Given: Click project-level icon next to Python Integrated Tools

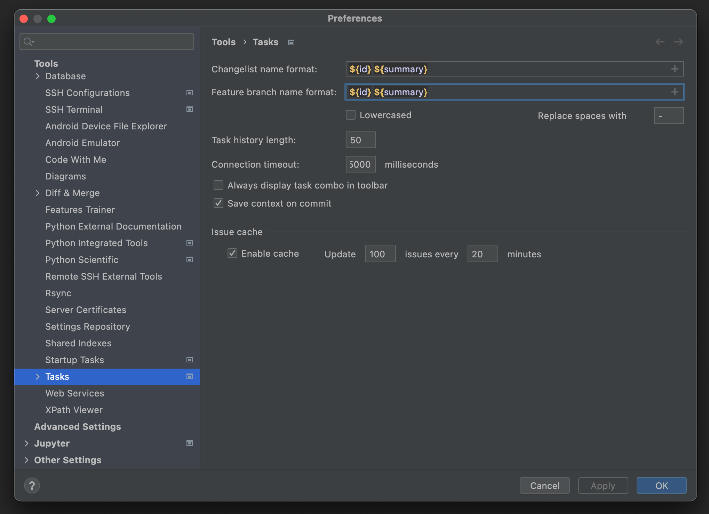Looking at the screenshot, I should pos(190,243).
